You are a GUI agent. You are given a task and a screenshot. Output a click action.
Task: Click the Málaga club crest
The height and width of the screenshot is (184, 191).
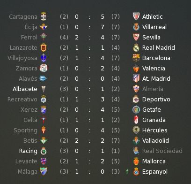click(44, 171)
